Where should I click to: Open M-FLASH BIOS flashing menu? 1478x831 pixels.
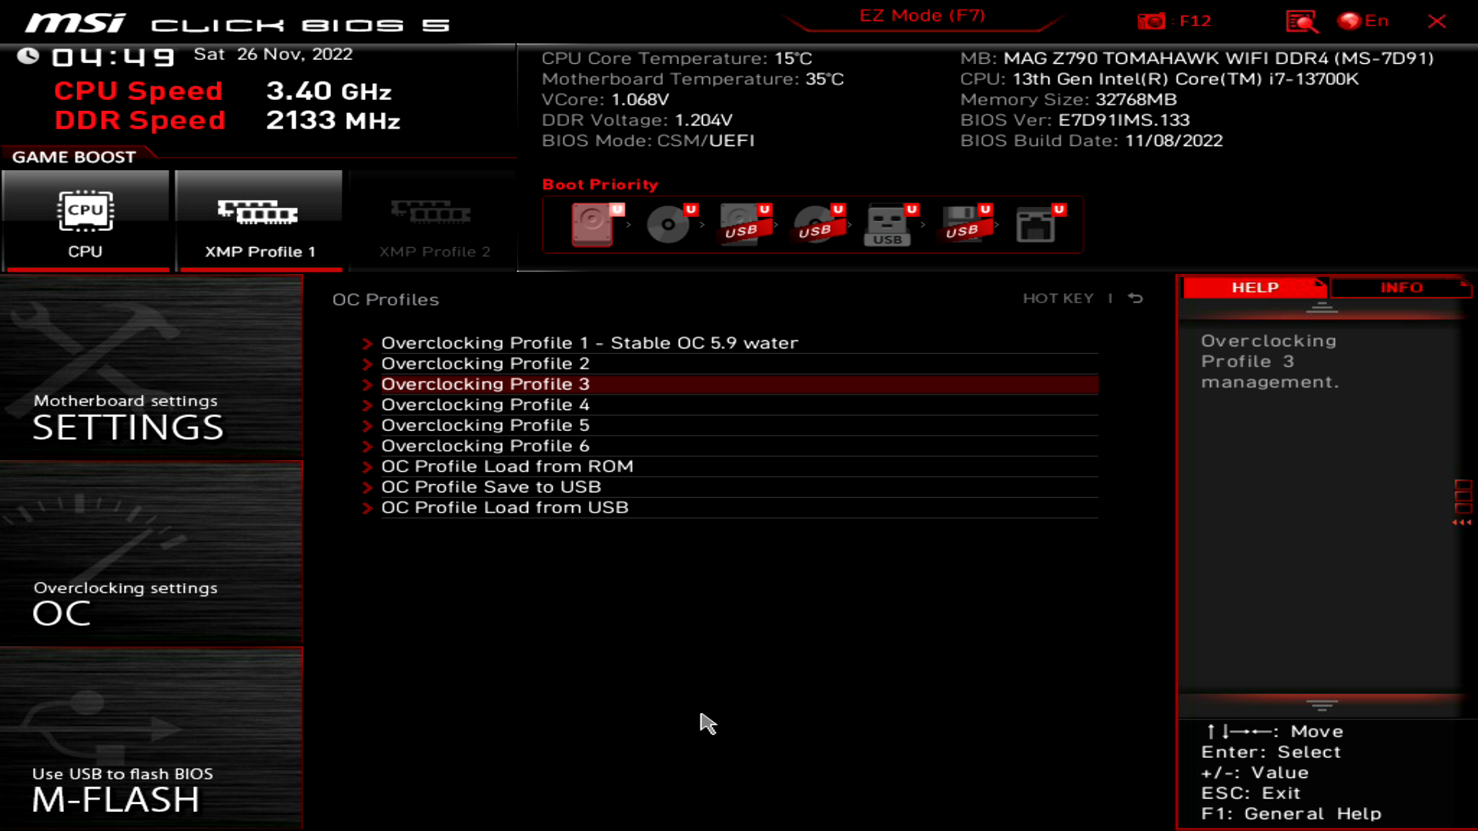(x=151, y=739)
